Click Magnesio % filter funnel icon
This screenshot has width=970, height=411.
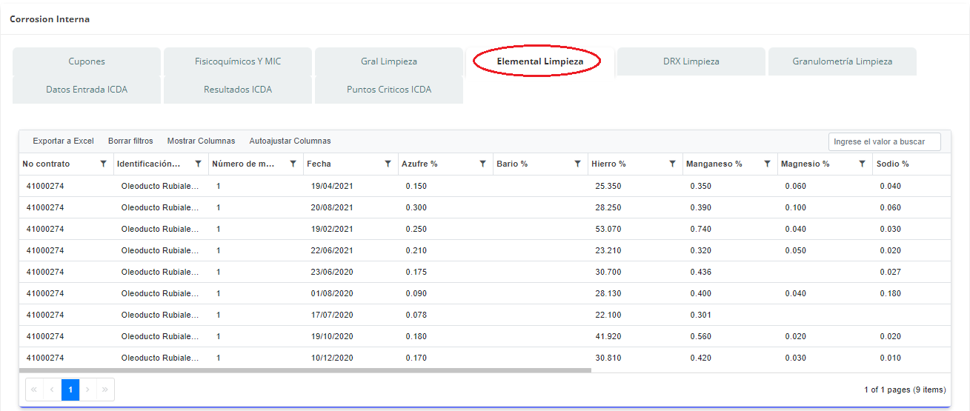click(x=862, y=164)
